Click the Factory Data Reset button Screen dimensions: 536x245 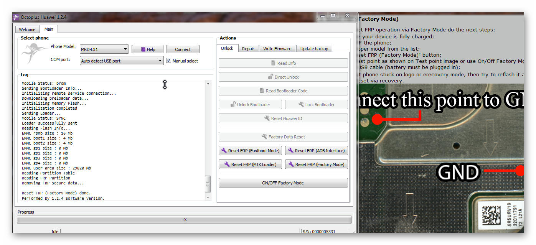coord(283,137)
